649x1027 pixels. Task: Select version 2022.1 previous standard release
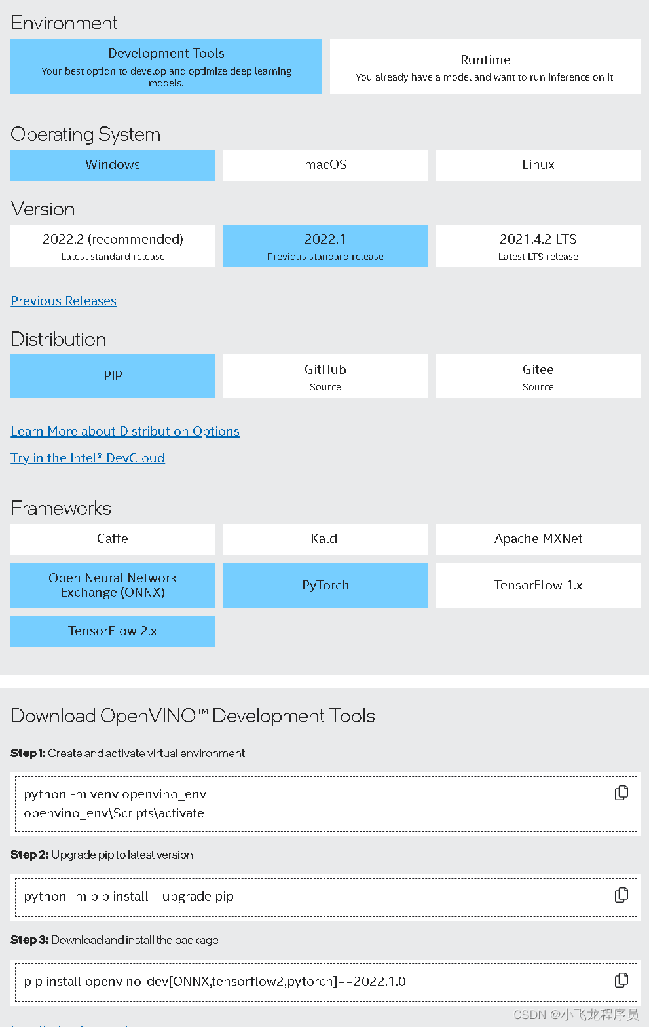(325, 246)
